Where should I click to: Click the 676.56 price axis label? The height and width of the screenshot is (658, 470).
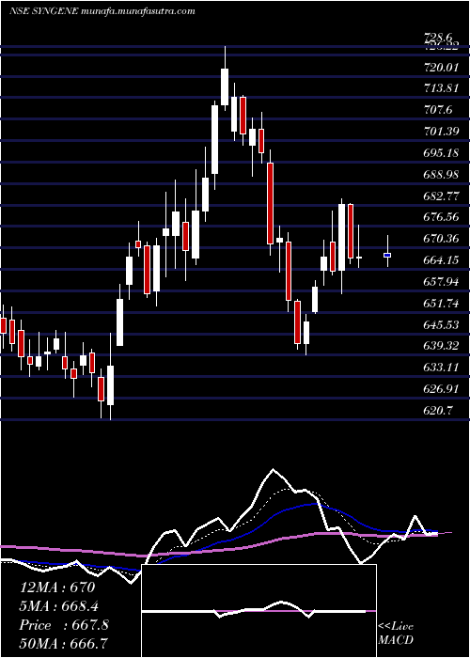click(x=441, y=217)
